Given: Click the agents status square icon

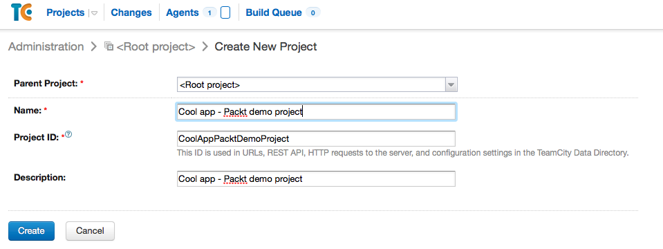Looking at the screenshot, I should pyautogui.click(x=225, y=12).
